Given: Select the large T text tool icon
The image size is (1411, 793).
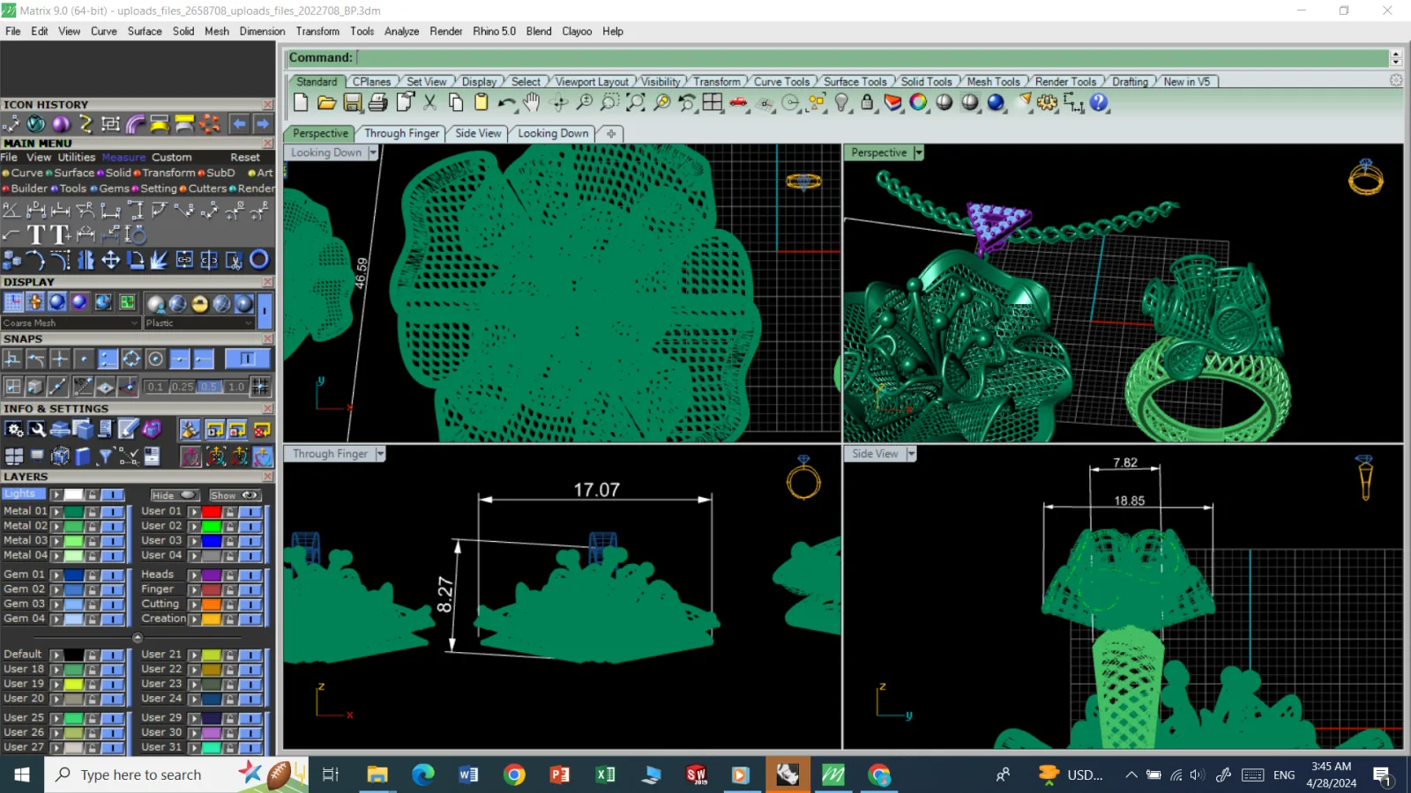Looking at the screenshot, I should [x=36, y=234].
